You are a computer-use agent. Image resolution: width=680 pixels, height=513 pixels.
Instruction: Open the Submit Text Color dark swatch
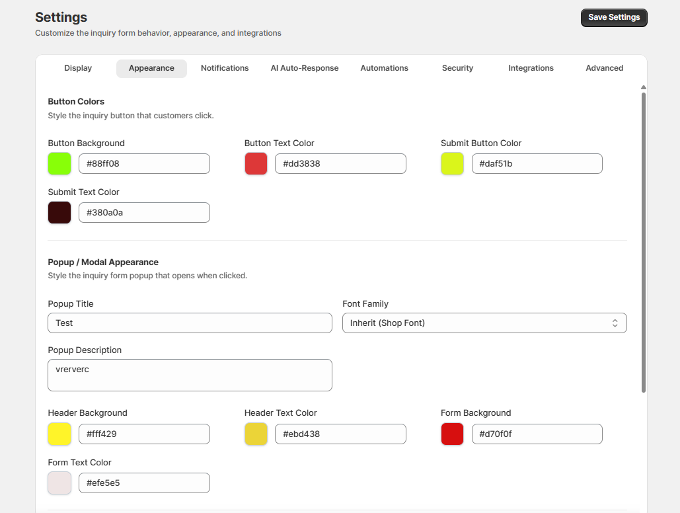pyautogui.click(x=59, y=212)
